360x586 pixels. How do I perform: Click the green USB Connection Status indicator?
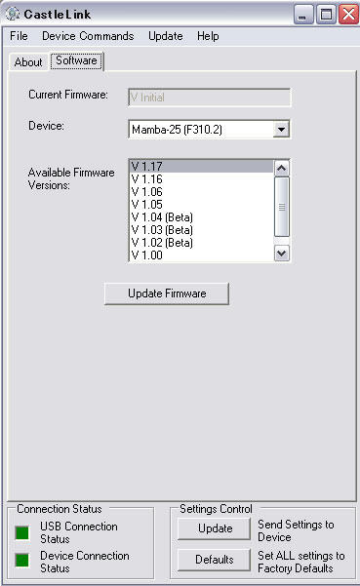(22, 532)
